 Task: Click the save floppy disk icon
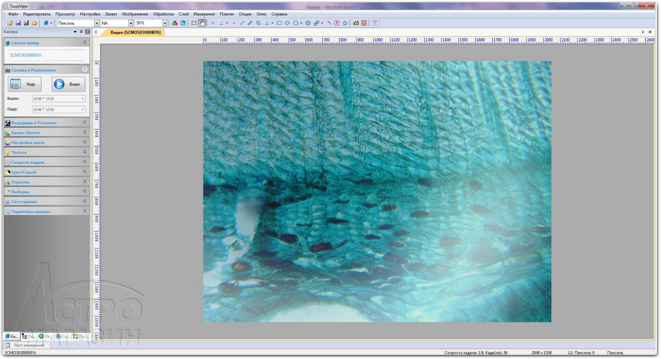coord(18,23)
